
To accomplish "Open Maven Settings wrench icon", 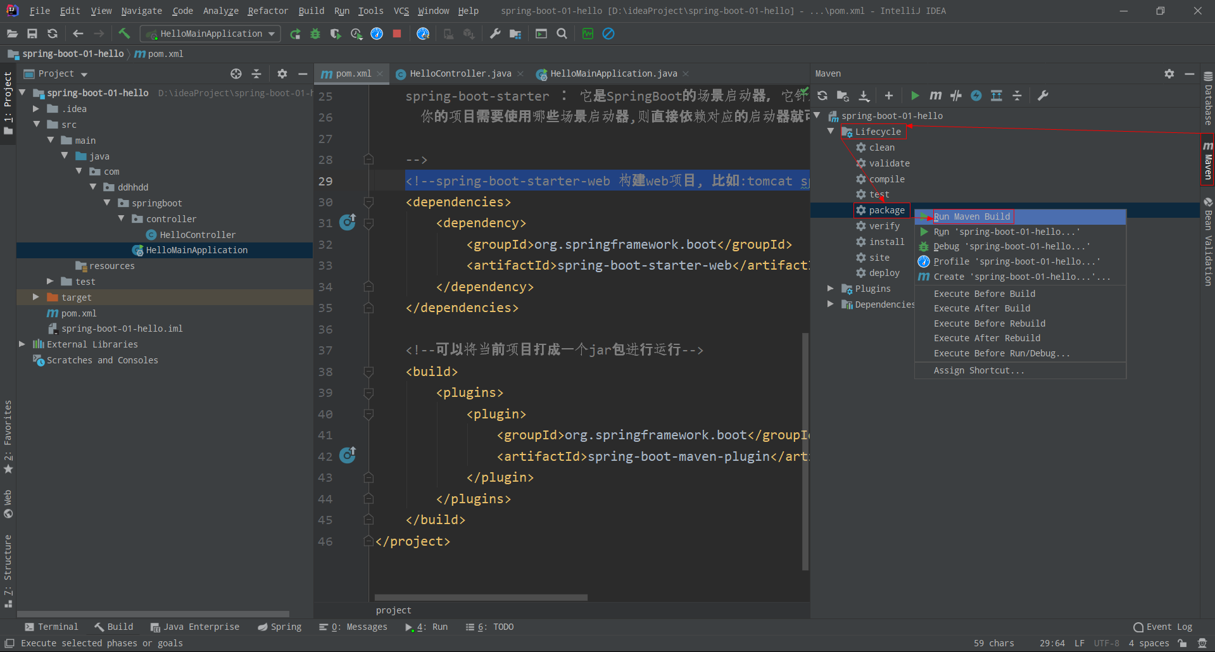I will [x=1043, y=96].
